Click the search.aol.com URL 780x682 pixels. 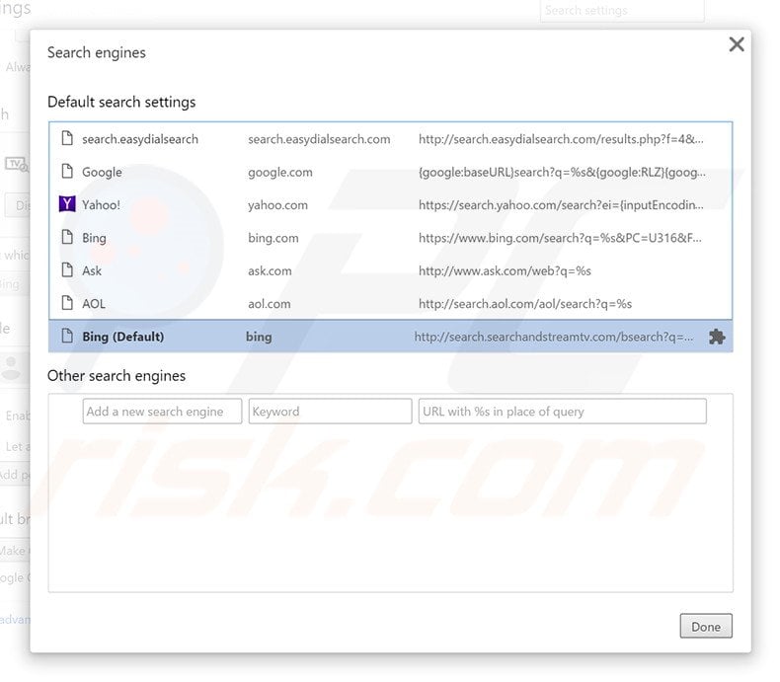tap(525, 304)
